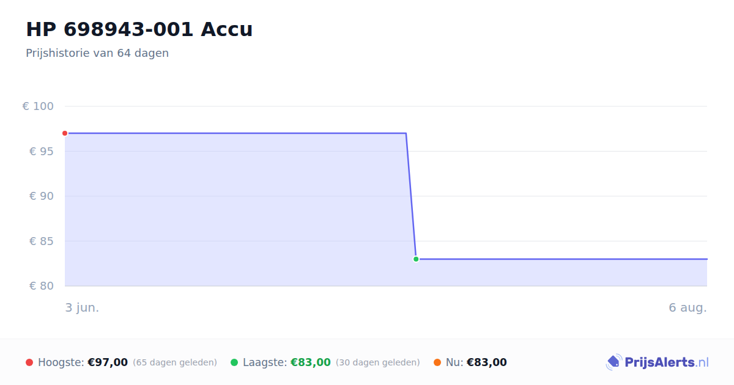This screenshot has width=734, height=385.
Task: Click the red Hoogste legend dot
Action: [29, 362]
